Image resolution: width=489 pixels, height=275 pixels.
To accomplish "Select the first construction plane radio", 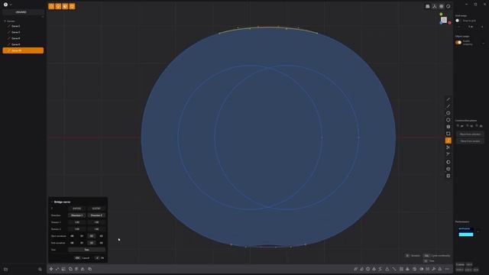I will pyautogui.click(x=458, y=126).
